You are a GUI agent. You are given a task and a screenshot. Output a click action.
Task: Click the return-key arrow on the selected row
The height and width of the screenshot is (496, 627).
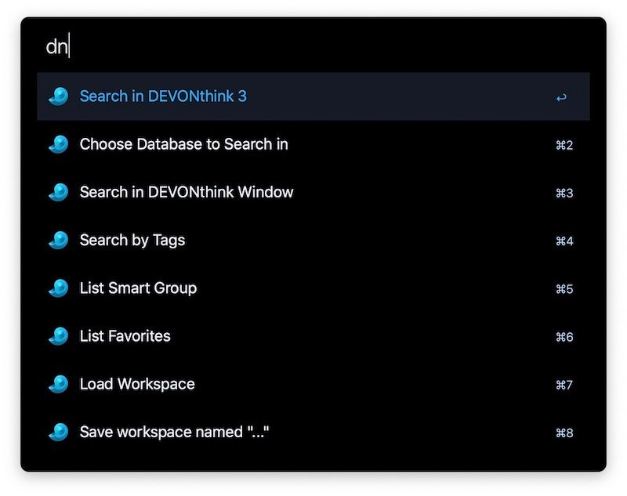click(x=561, y=97)
